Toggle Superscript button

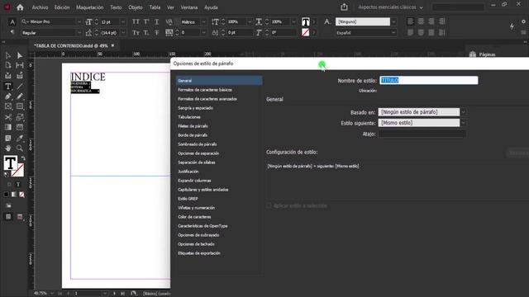[x=146, y=22]
